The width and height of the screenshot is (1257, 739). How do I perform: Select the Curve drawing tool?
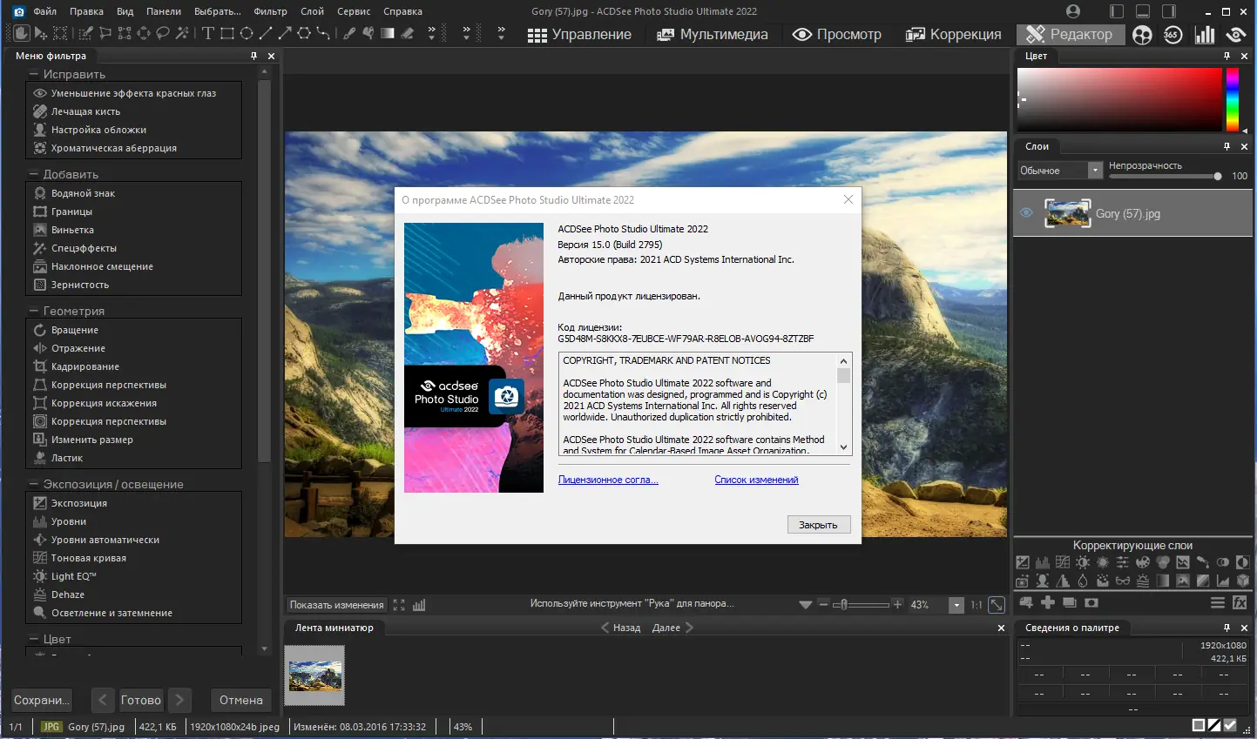click(323, 34)
